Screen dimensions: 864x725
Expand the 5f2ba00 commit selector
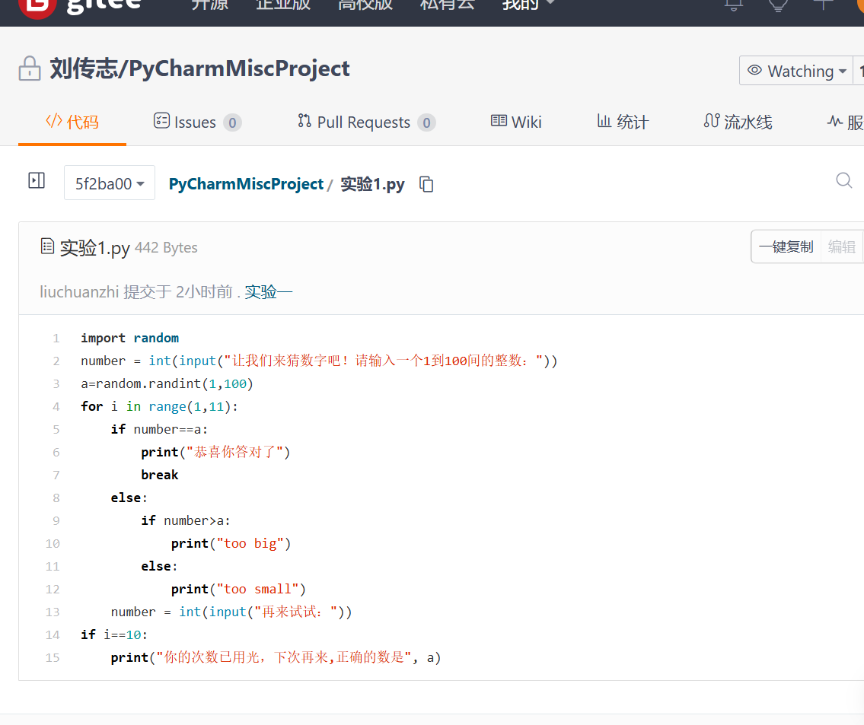pos(110,183)
